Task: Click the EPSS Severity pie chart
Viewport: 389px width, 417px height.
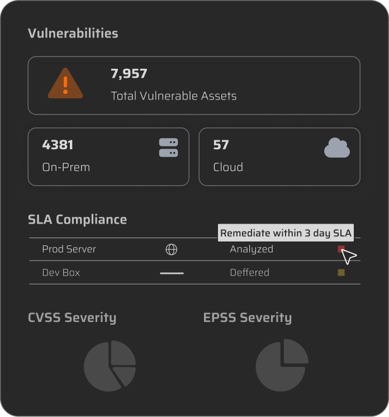Action: tap(282, 365)
